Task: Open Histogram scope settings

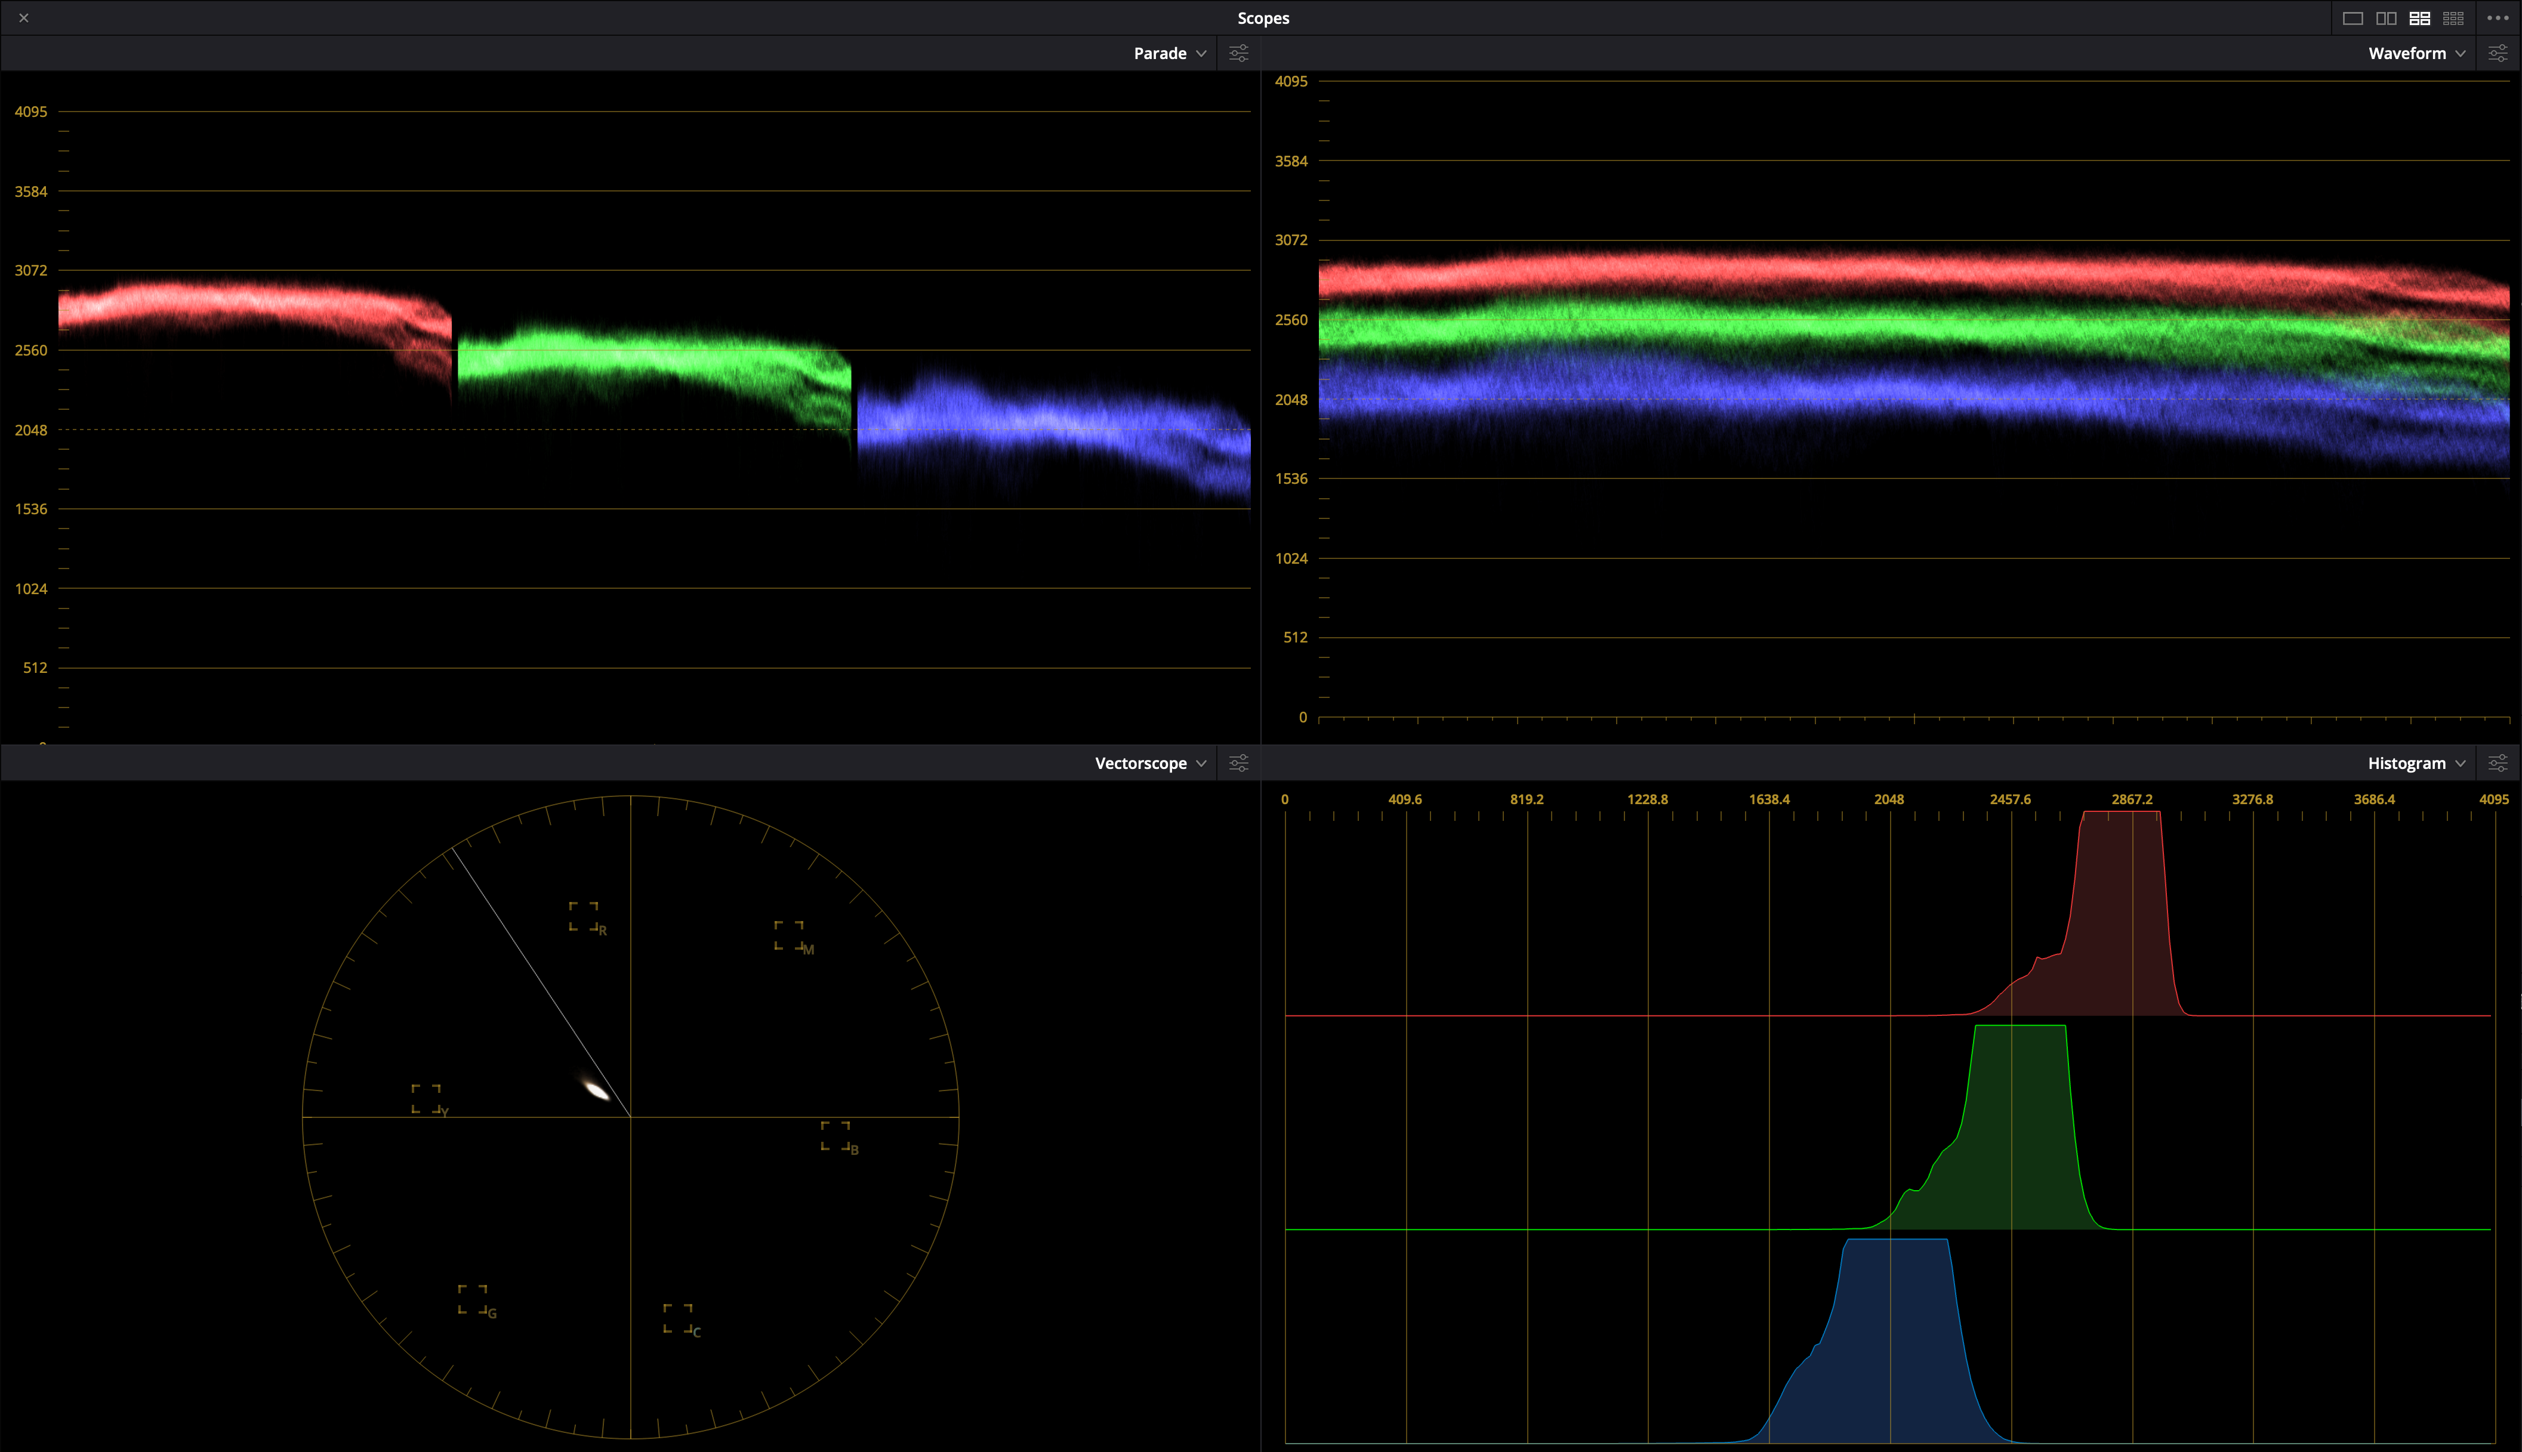Action: point(2497,763)
